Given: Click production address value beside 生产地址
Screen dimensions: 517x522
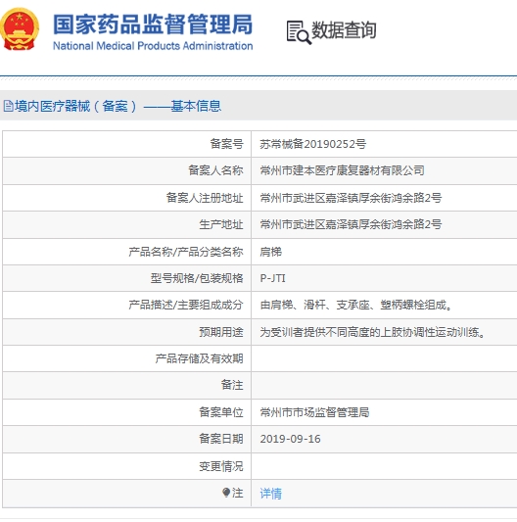Looking at the screenshot, I should (351, 224).
